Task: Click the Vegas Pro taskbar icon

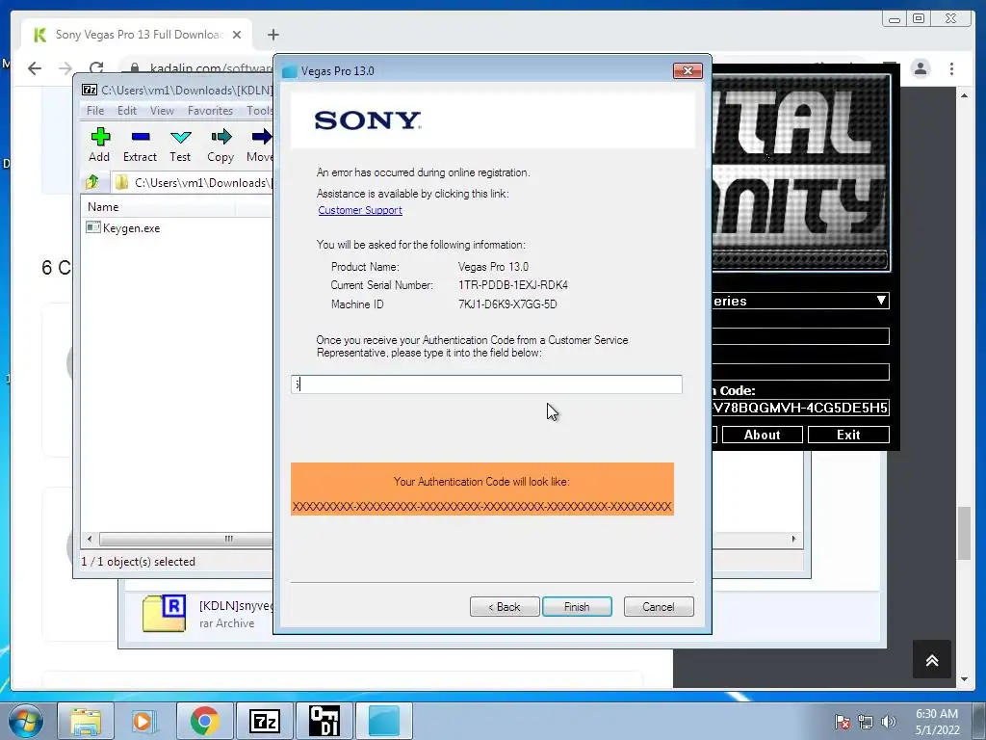Action: 383,721
